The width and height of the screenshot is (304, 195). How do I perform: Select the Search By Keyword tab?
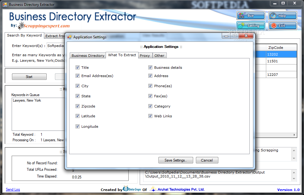[25, 35]
